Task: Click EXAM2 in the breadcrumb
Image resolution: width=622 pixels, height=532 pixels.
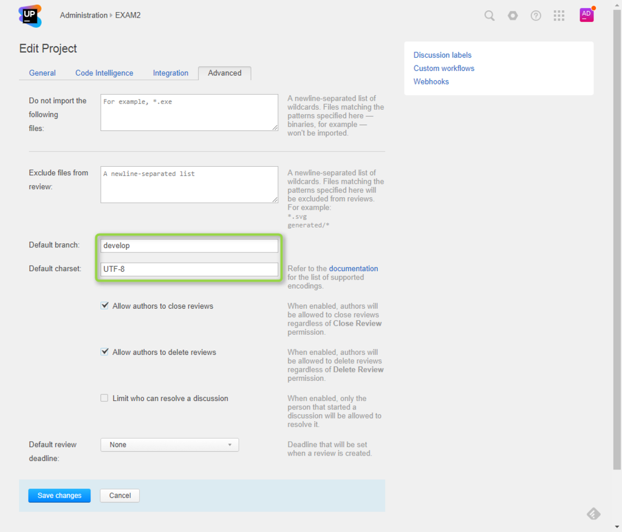Action: point(128,15)
